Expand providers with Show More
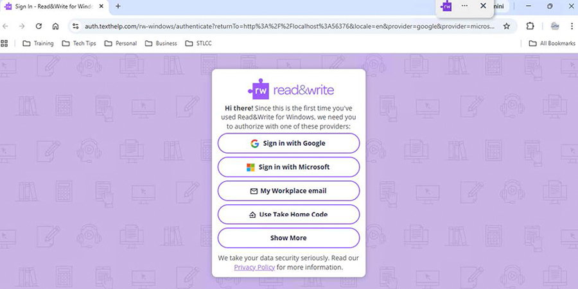The width and height of the screenshot is (578, 289). coord(288,238)
